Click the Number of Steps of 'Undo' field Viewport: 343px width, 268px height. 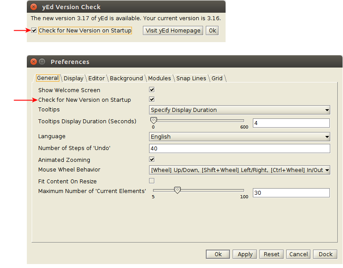[x=240, y=148]
